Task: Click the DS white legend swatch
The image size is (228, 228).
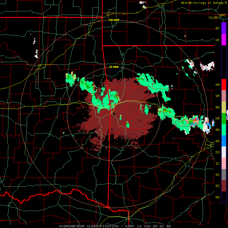Action: coord(224,152)
